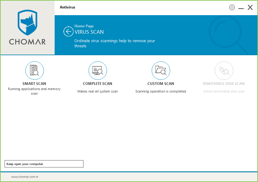Image resolution: width=258 pixels, height=182 pixels.
Task: Click 'Running applications and memory scan' text
Action: click(34, 91)
